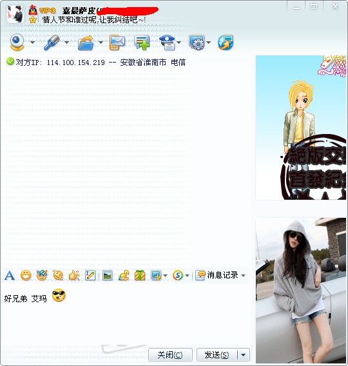Click my QQ show photo of the hooded girl
The image size is (348, 366).
tap(301, 291)
